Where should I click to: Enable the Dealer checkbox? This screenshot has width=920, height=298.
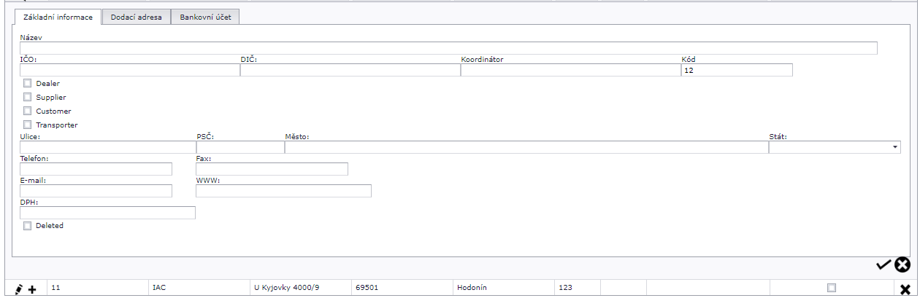coord(28,83)
